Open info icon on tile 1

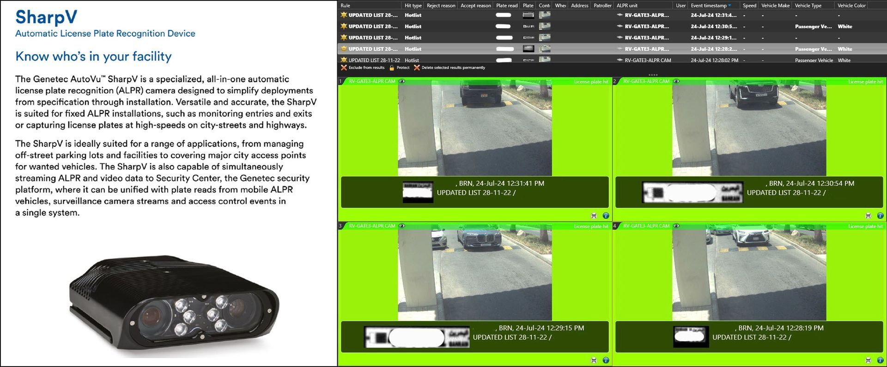(606, 216)
